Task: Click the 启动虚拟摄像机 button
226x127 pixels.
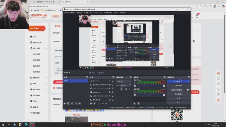Action: [x=176, y=90]
